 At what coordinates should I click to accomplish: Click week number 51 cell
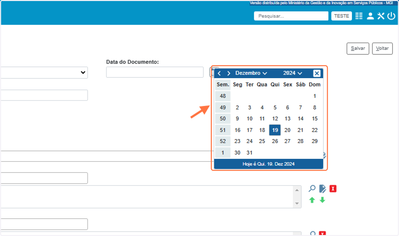(x=223, y=130)
